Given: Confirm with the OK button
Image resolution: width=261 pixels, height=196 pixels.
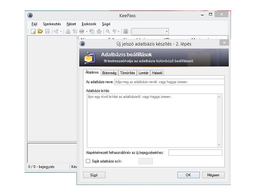Looking at the screenshot, I should 188,175.
